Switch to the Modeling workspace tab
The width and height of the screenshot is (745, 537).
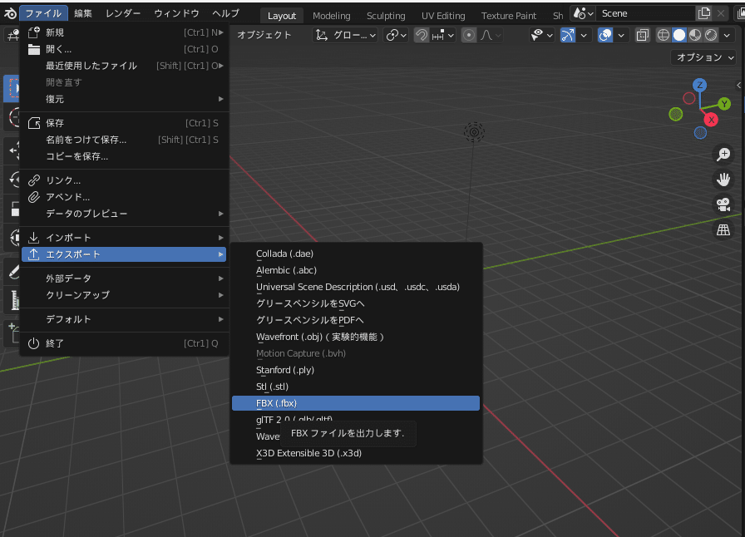(332, 16)
